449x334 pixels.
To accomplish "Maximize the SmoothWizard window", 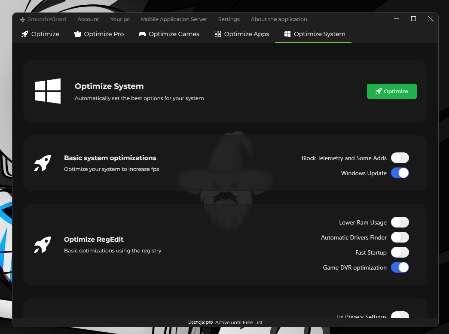I will click(413, 19).
